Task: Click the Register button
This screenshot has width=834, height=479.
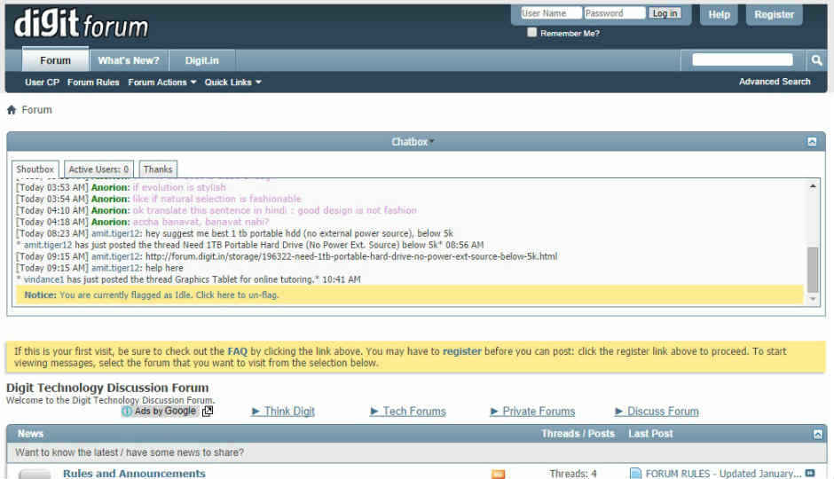Action: click(x=774, y=15)
